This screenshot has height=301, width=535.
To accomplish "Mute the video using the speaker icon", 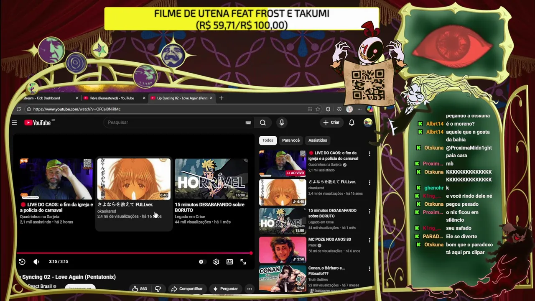I will click(36, 262).
